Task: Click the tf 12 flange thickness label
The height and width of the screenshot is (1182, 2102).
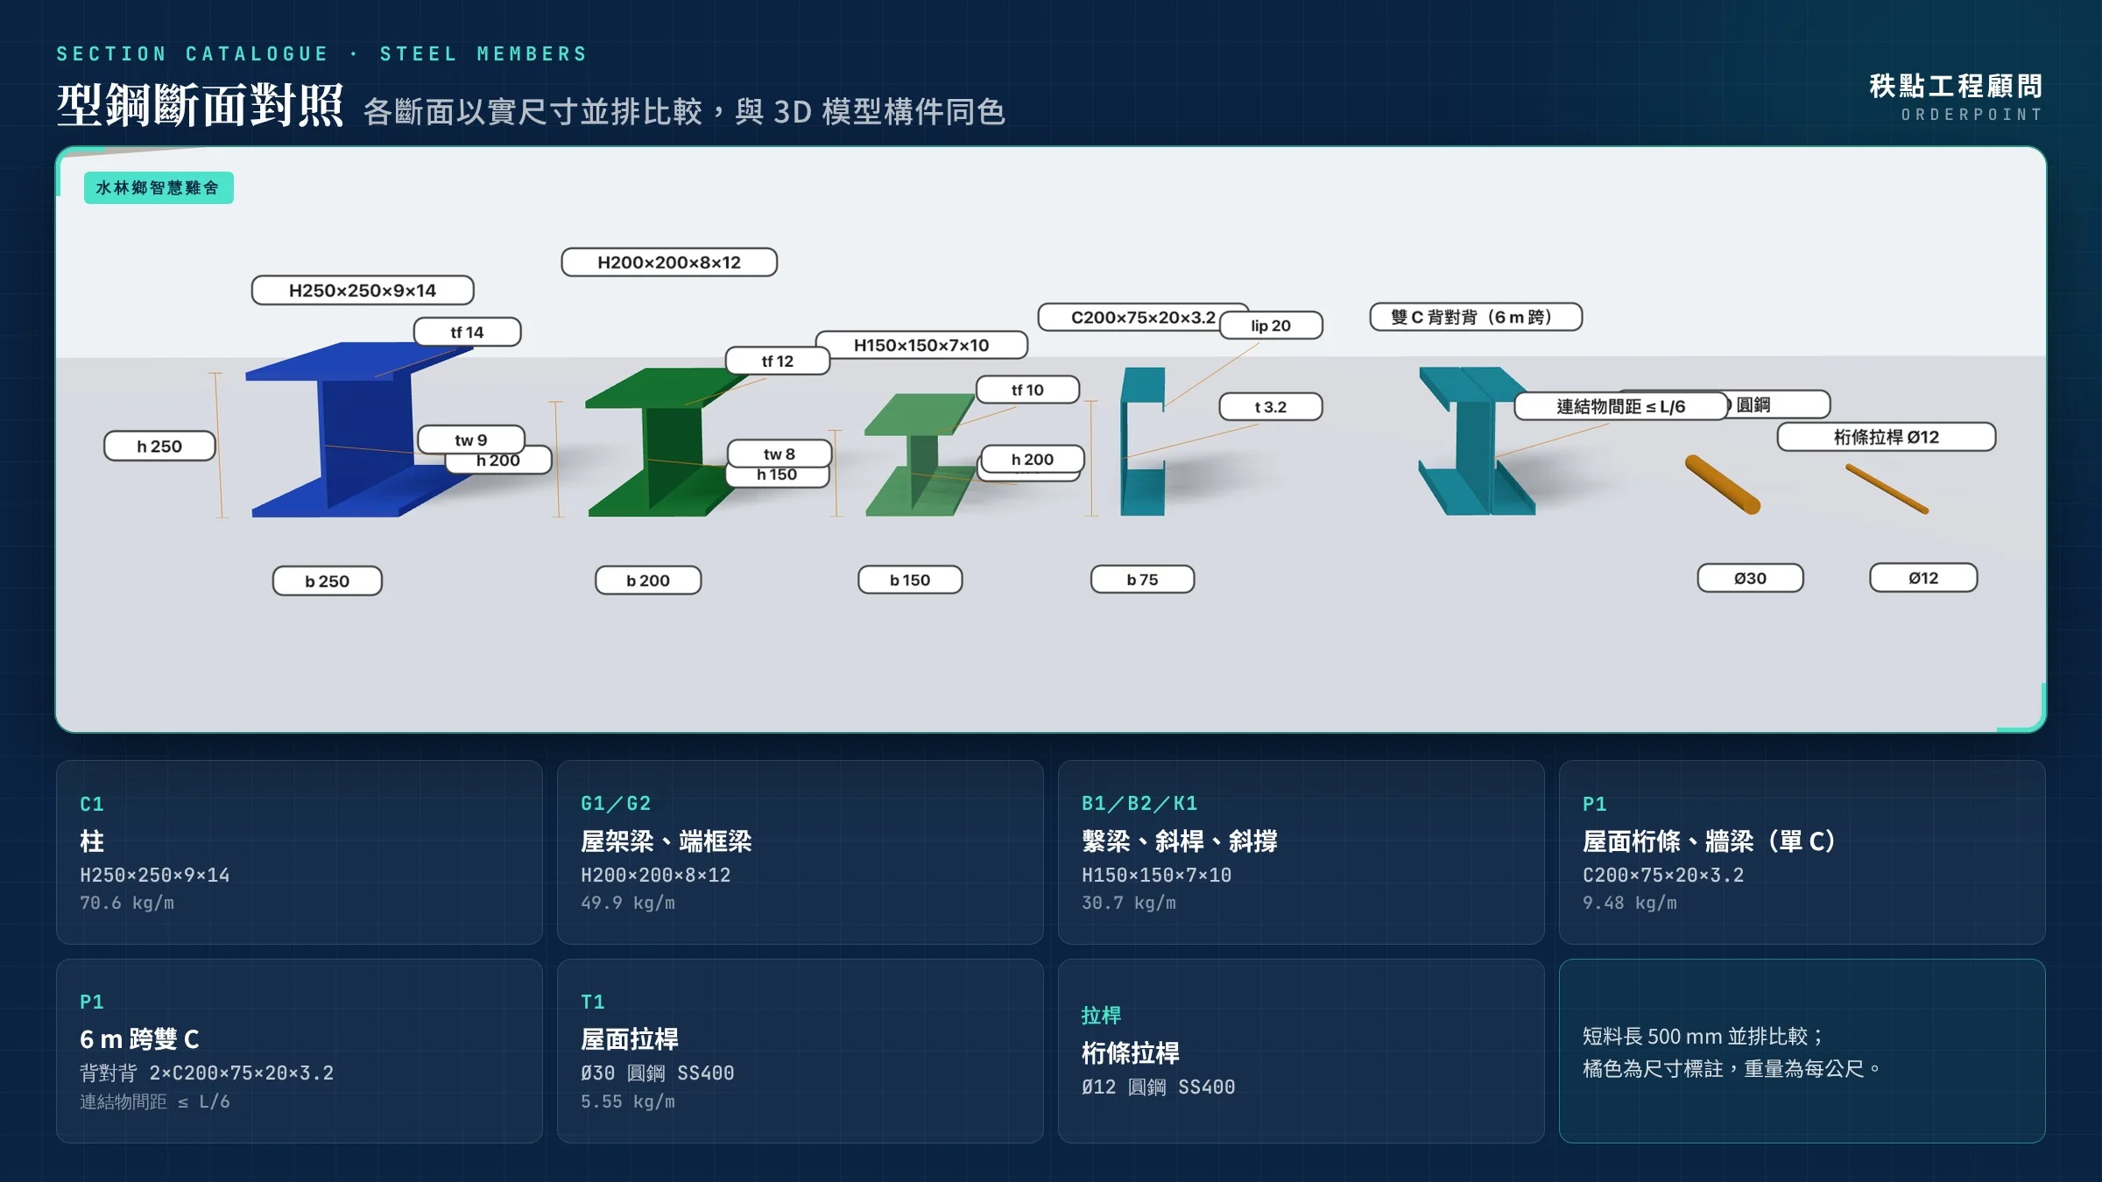Action: pos(777,361)
